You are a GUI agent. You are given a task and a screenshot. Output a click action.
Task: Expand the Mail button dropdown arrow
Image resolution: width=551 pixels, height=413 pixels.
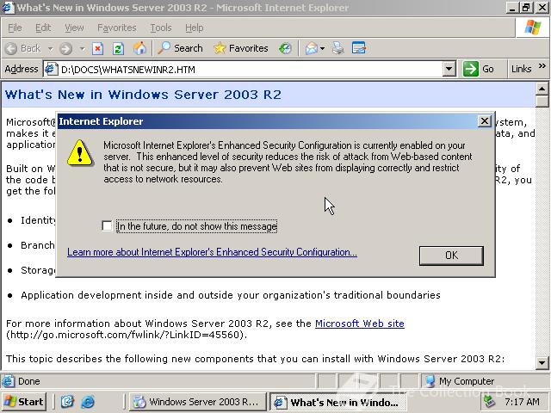323,48
